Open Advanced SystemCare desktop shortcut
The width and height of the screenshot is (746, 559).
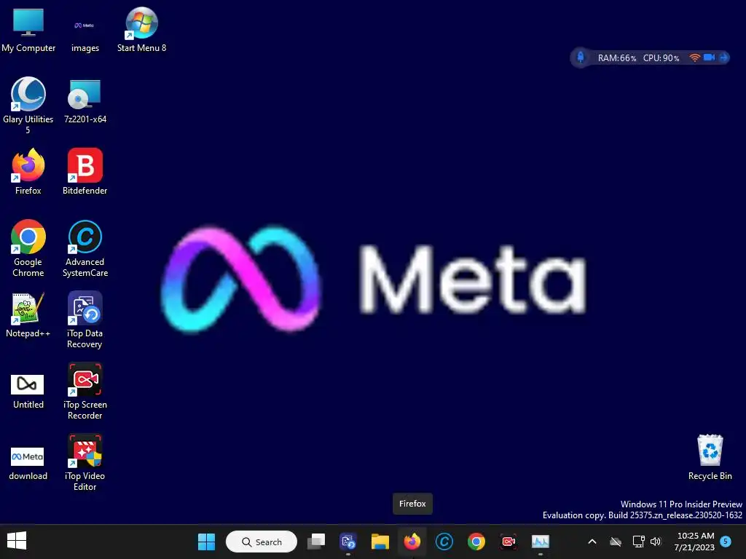click(85, 249)
